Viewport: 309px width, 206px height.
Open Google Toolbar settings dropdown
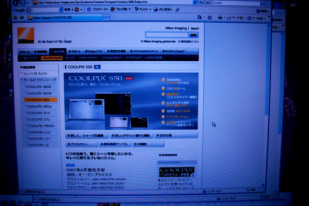[x=263, y=11]
